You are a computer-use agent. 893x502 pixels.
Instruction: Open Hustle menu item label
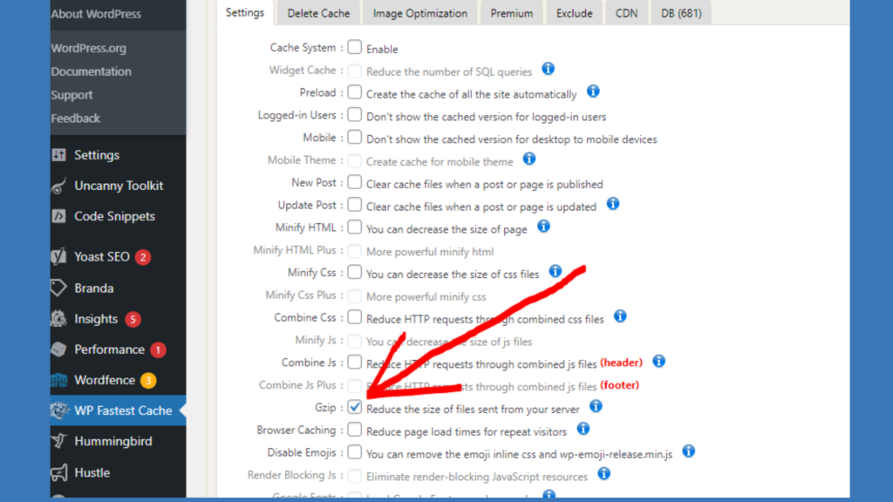[x=92, y=472]
